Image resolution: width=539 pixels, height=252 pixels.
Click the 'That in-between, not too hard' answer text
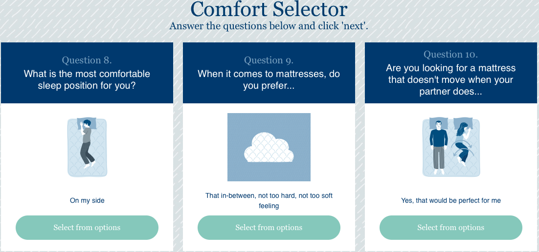point(269,201)
